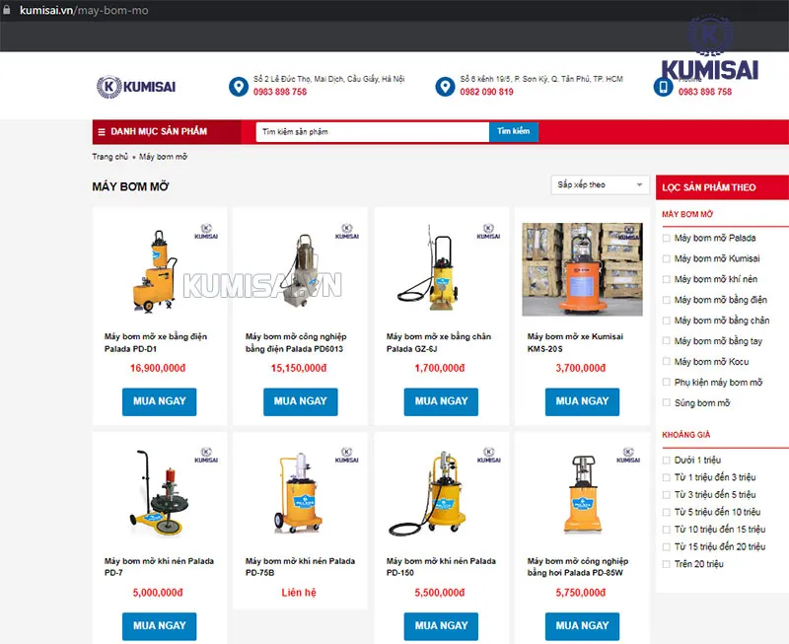Click the Tìm kiếm sản phẩm search field
Screen dimensions: 789x644
pos(373,132)
